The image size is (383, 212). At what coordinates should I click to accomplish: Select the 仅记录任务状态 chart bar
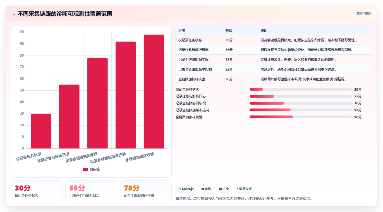pos(41,131)
